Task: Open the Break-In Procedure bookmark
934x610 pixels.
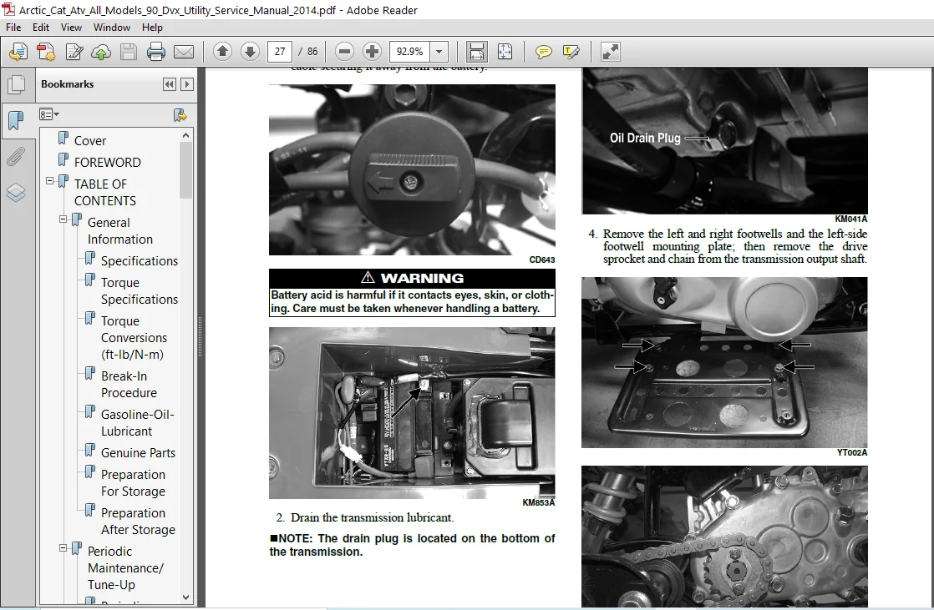Action: tap(129, 385)
